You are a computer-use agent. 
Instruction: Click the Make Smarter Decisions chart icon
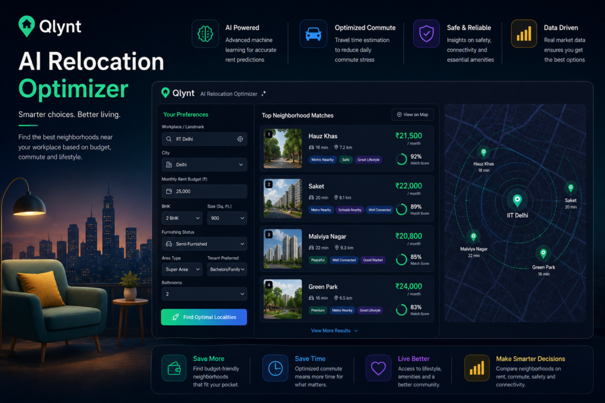[477, 368]
